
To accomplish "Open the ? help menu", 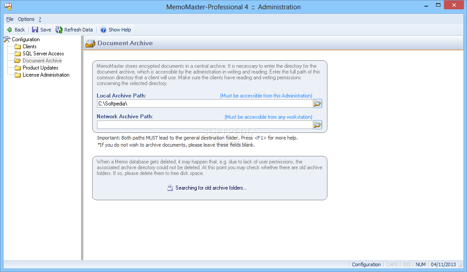I will 40,19.
